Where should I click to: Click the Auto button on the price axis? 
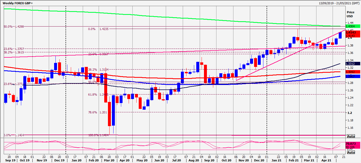pos(351,136)
